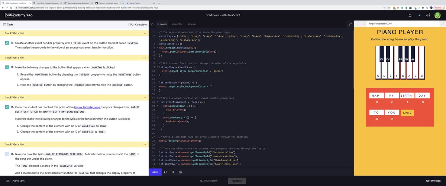Click the Codecademy PRO logo

19,15
